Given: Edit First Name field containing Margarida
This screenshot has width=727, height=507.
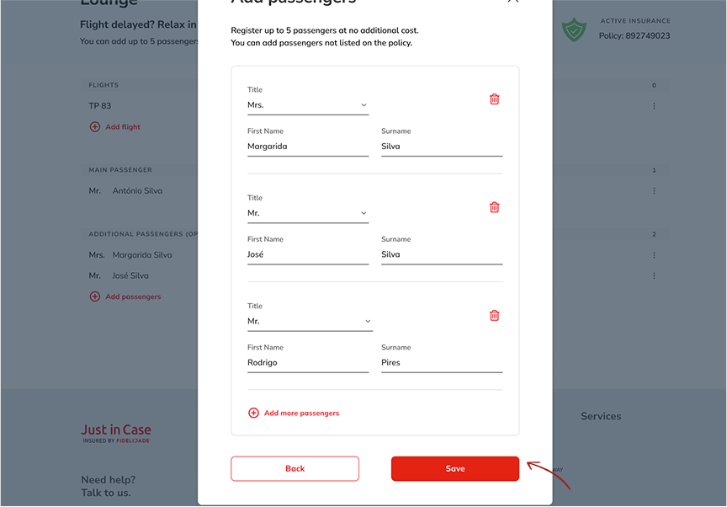Looking at the screenshot, I should point(308,147).
